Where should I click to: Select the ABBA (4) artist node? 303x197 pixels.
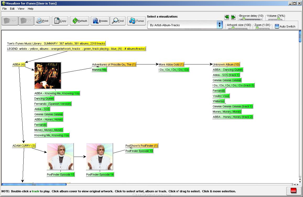(x=19, y=64)
